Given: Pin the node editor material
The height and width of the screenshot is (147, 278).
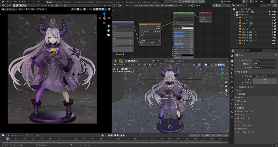Looking at the screenshot, I should 224,6.
